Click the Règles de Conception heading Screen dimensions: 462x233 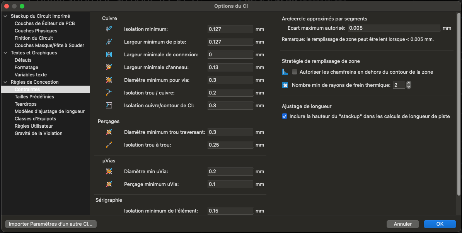coord(35,82)
